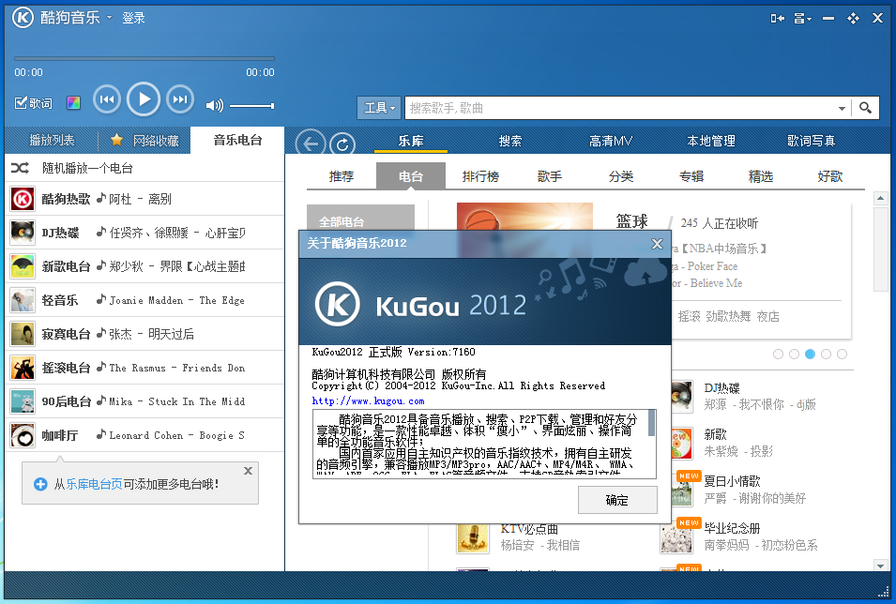Screen dimensions: 896x604
Task: Click the shuffle icon for random station
Action: pyautogui.click(x=20, y=168)
